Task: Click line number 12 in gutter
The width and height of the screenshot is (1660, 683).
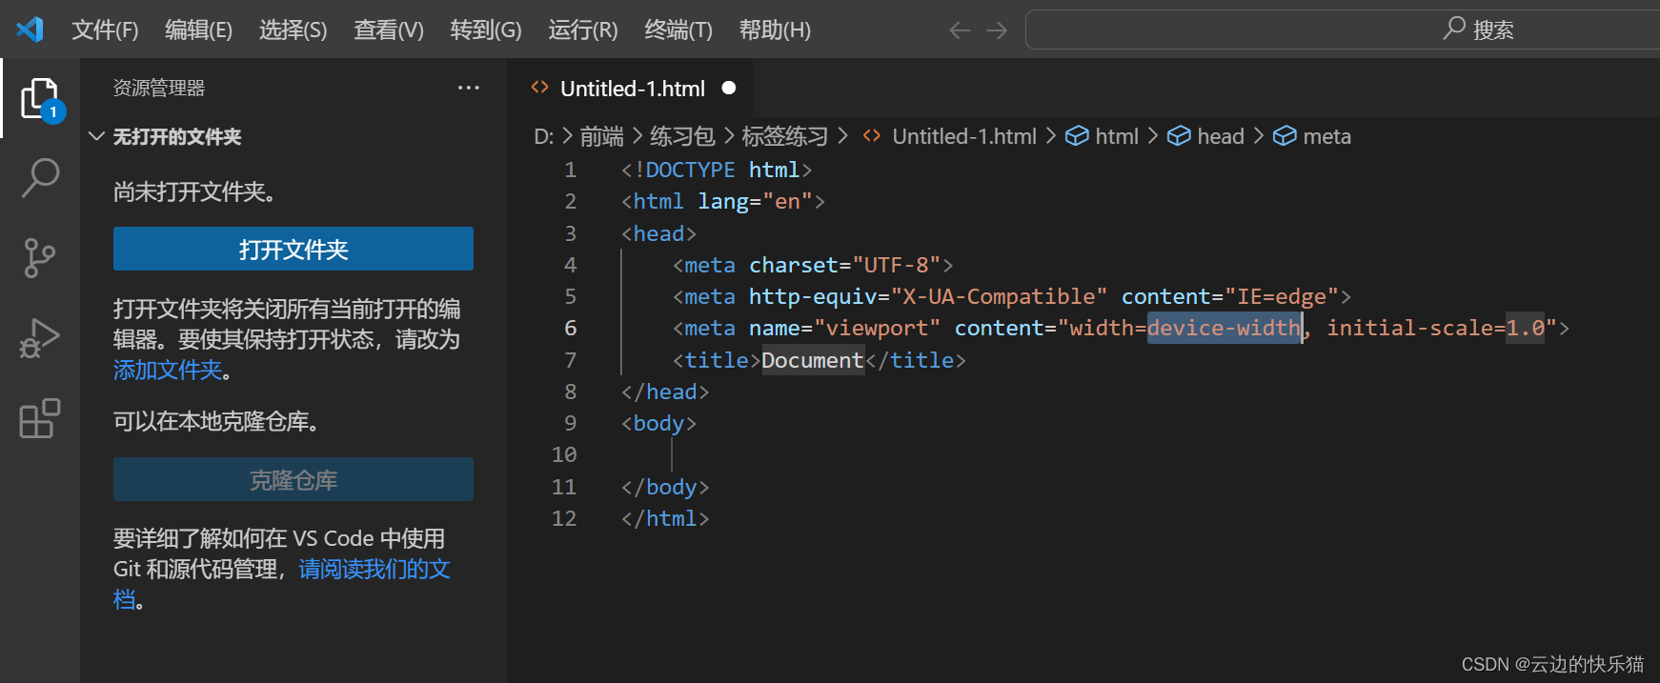Action: 564,518
